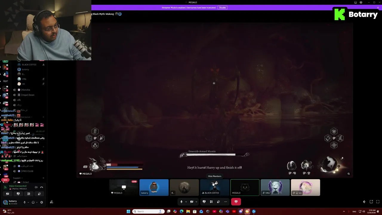This screenshot has height=215, width=382.
Task: Show hidden system tray icons
Action: [x=344, y=211]
